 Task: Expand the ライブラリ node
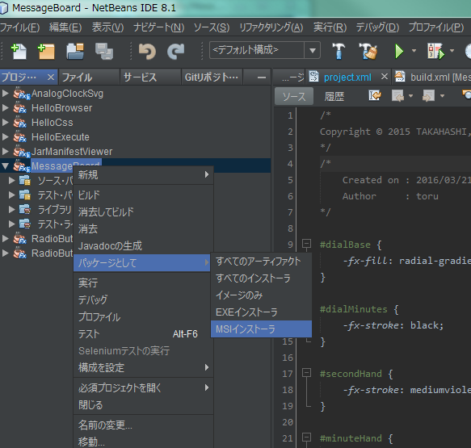(x=12, y=209)
